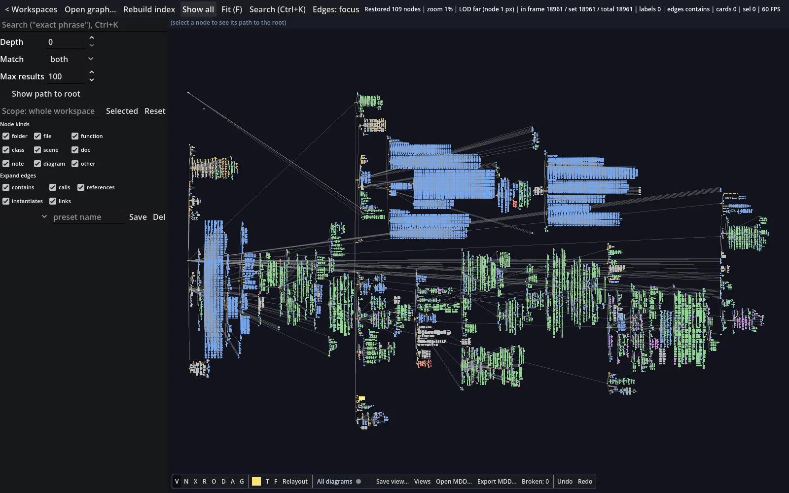Pick the D tool in bottom toolbar
Image resolution: width=789 pixels, height=493 pixels.
coord(223,482)
